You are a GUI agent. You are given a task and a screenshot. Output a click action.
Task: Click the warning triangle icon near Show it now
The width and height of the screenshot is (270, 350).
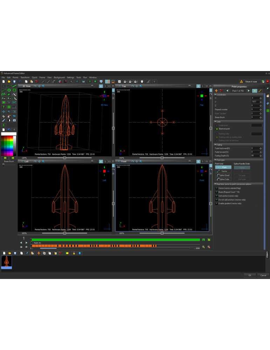coord(241,82)
